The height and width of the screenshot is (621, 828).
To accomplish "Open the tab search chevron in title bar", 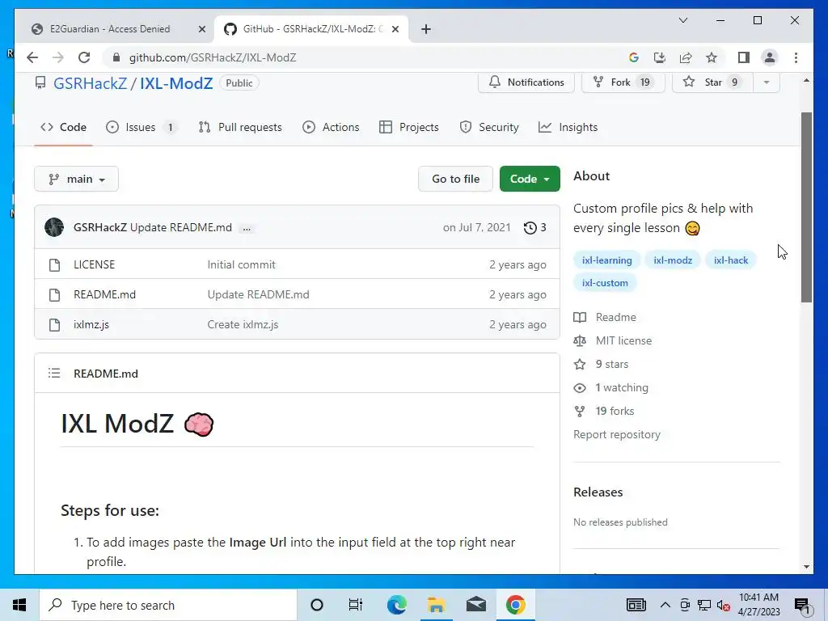I will point(682,20).
